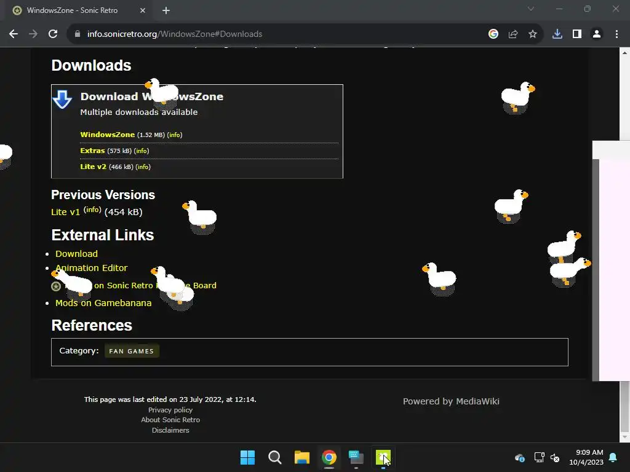Share this page icon

pyautogui.click(x=513, y=34)
